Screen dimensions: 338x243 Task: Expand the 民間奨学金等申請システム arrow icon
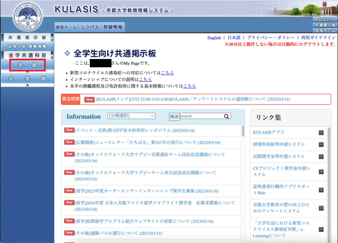321,156
